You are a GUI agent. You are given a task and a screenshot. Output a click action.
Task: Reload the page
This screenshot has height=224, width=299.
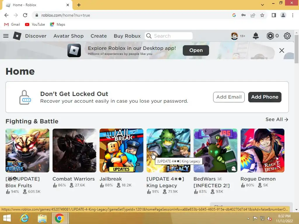point(25,15)
